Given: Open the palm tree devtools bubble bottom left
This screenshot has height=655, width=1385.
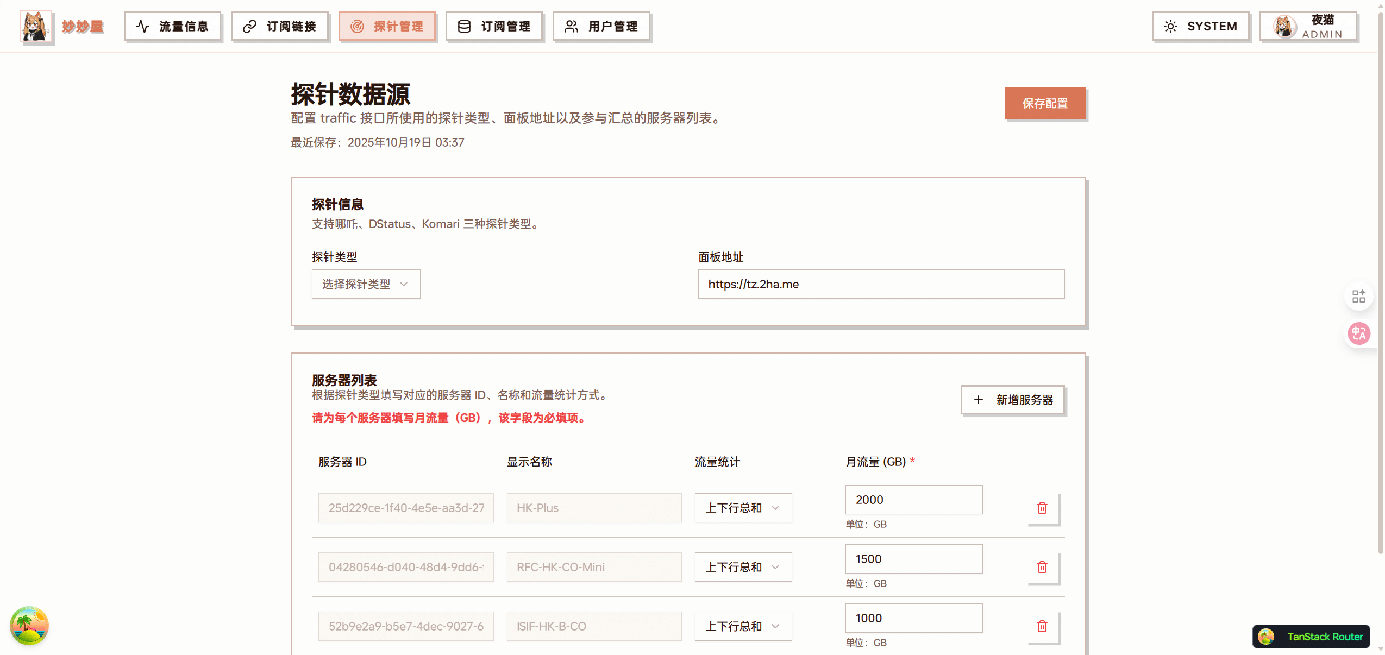Looking at the screenshot, I should (x=29, y=626).
